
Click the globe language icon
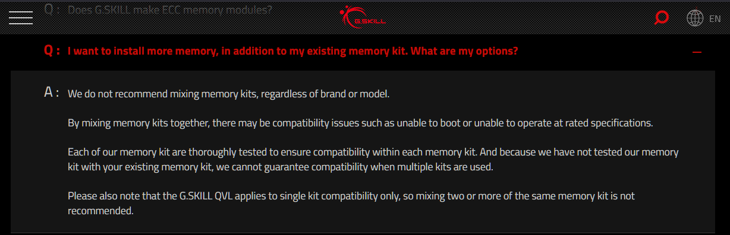(695, 18)
